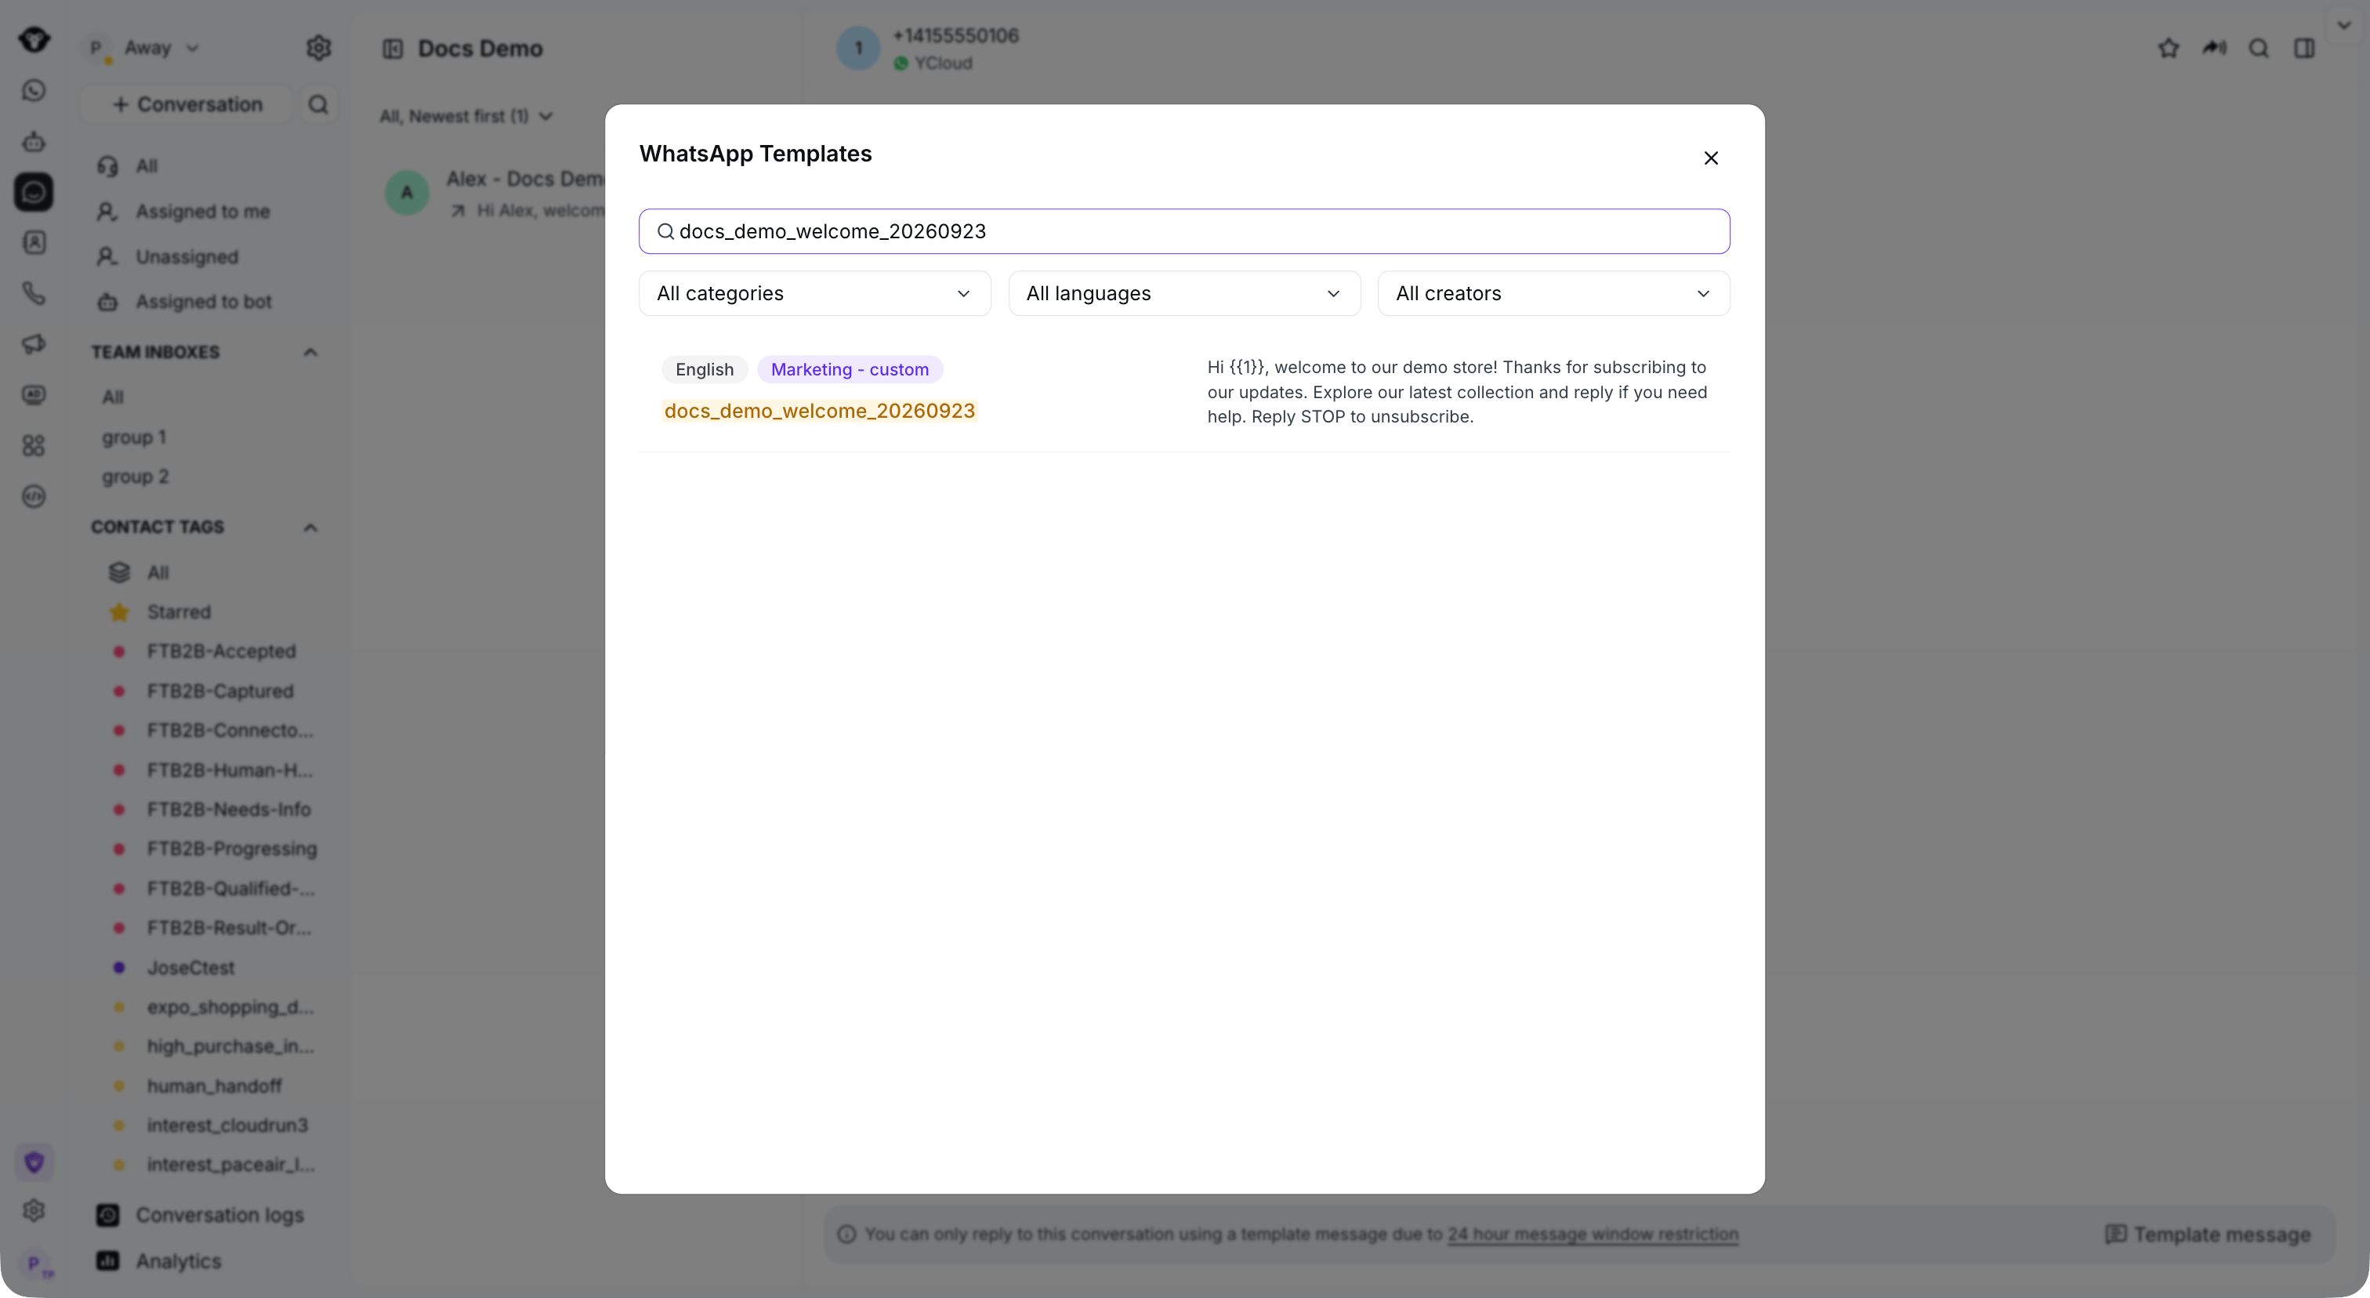This screenshot has height=1298, width=2370.
Task: Click the Marketing - custom tag
Action: 850,369
